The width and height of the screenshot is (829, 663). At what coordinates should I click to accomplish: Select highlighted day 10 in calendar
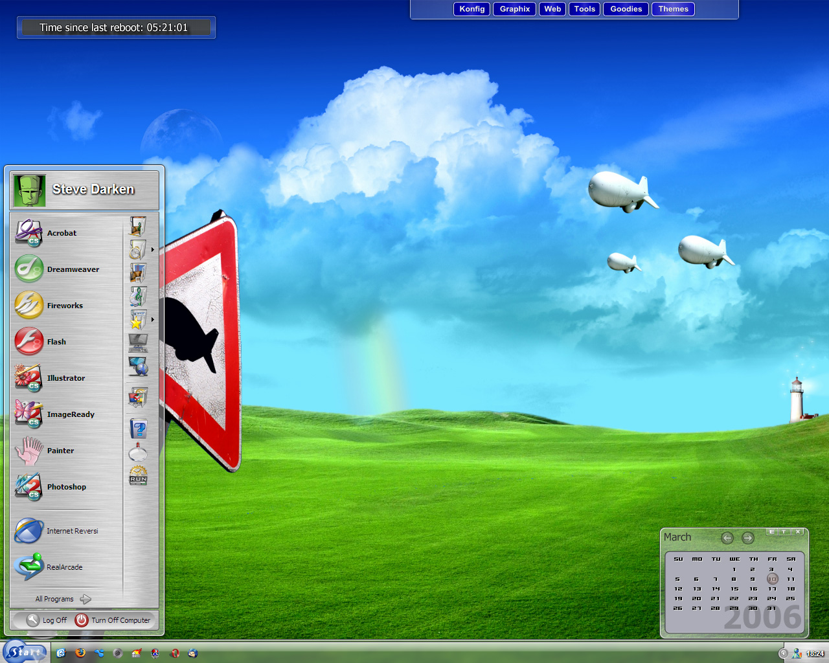coord(772,579)
